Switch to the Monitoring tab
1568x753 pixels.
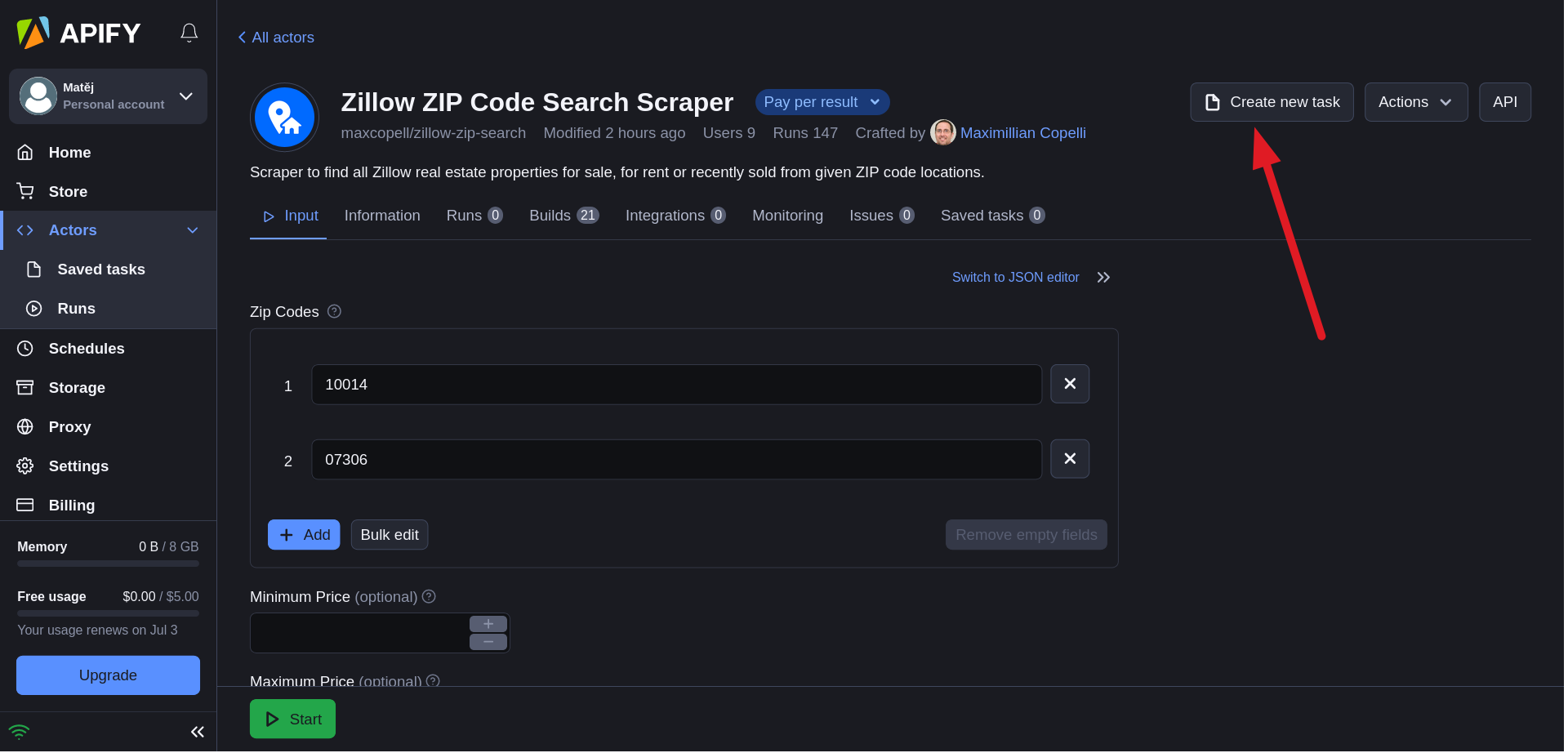788,216
